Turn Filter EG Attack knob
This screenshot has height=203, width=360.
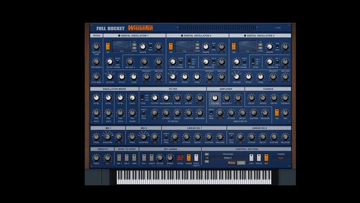click(x=166, y=113)
